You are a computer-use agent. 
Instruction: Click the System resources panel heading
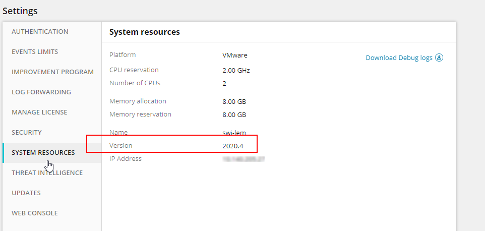coord(145,32)
